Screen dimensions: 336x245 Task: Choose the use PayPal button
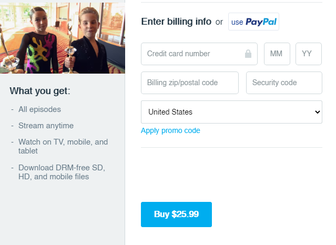click(253, 22)
